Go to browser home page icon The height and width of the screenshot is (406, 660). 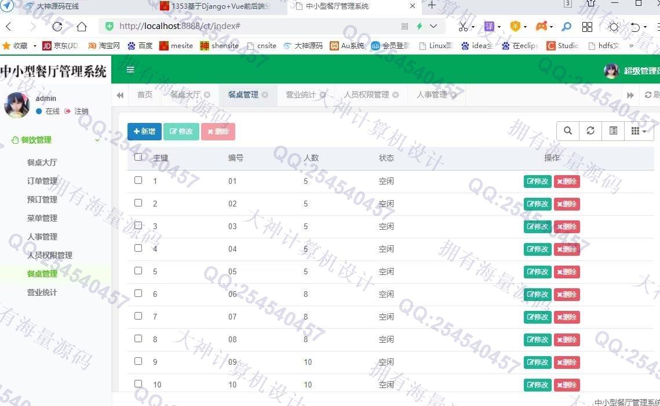click(x=82, y=27)
